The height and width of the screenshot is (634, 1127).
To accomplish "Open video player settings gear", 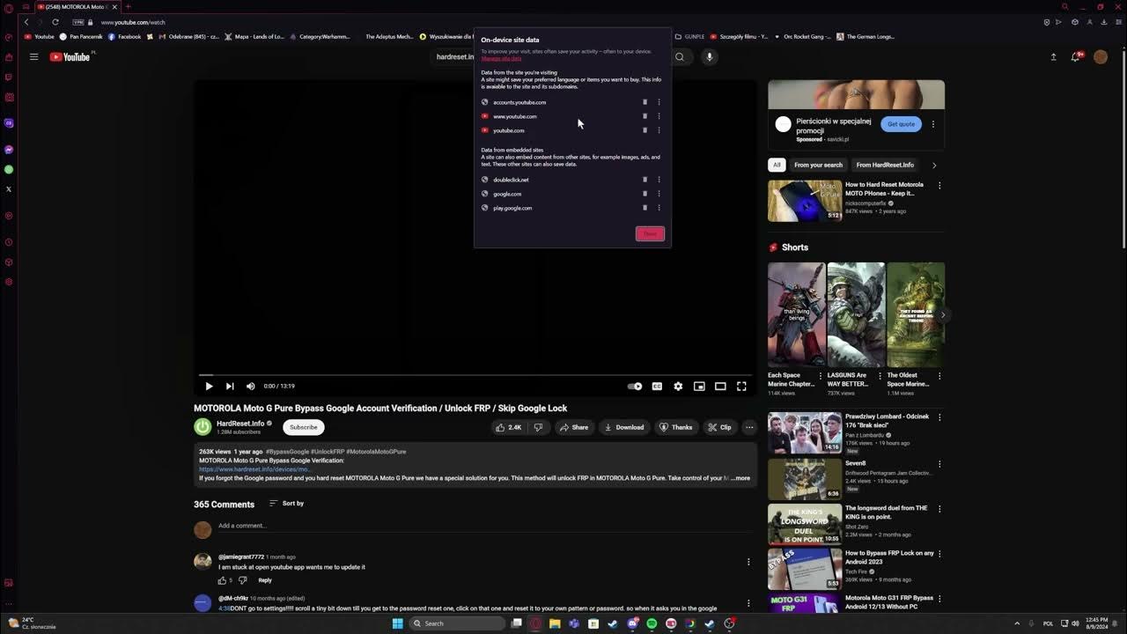I will [678, 386].
